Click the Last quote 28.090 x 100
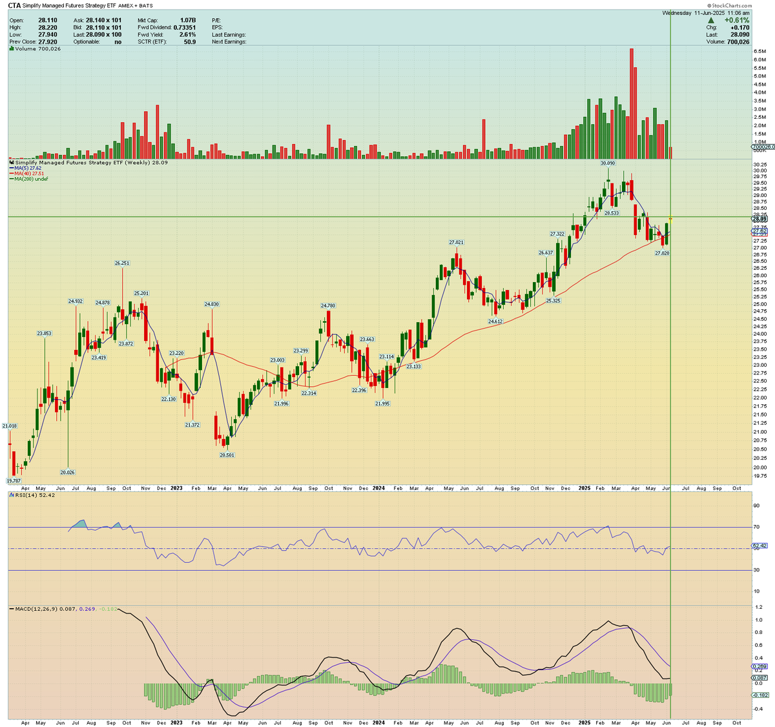This screenshot has height=727, width=775. (x=105, y=34)
